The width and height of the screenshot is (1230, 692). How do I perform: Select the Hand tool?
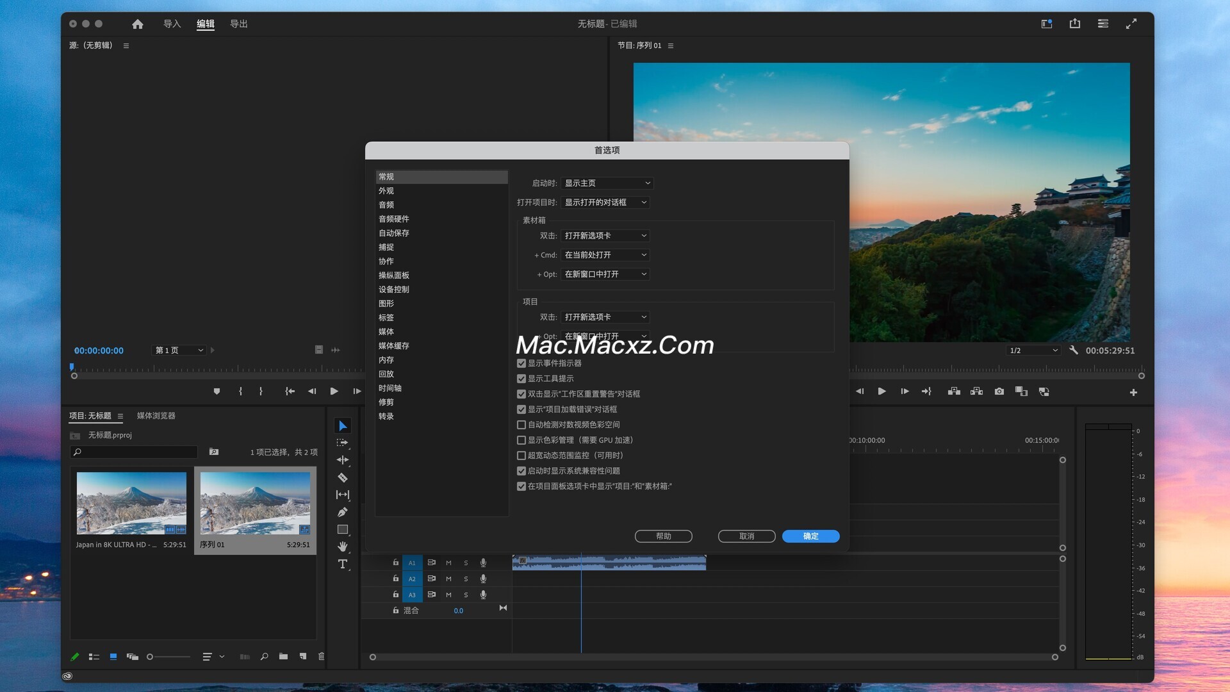342,547
